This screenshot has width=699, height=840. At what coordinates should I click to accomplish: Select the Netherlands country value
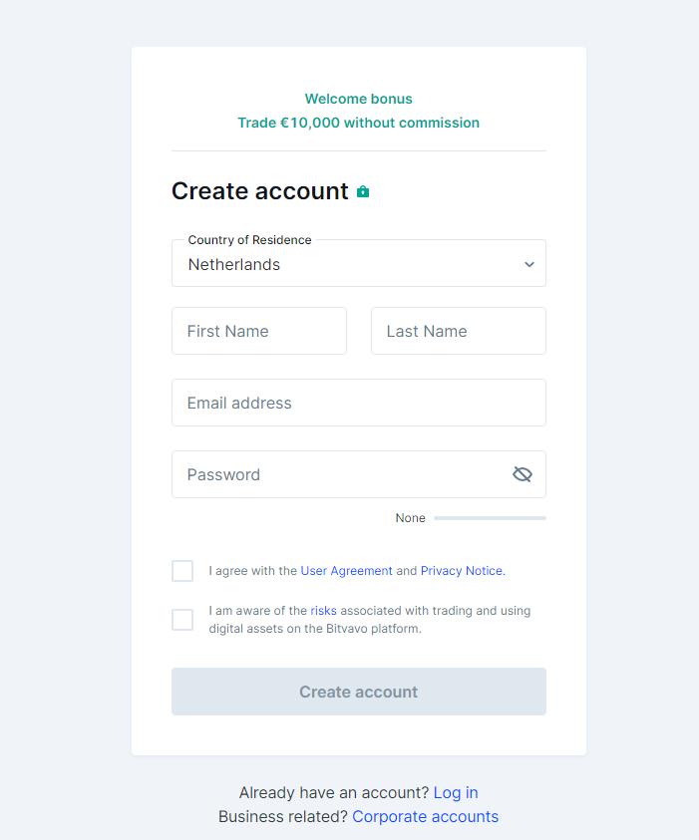click(x=234, y=264)
